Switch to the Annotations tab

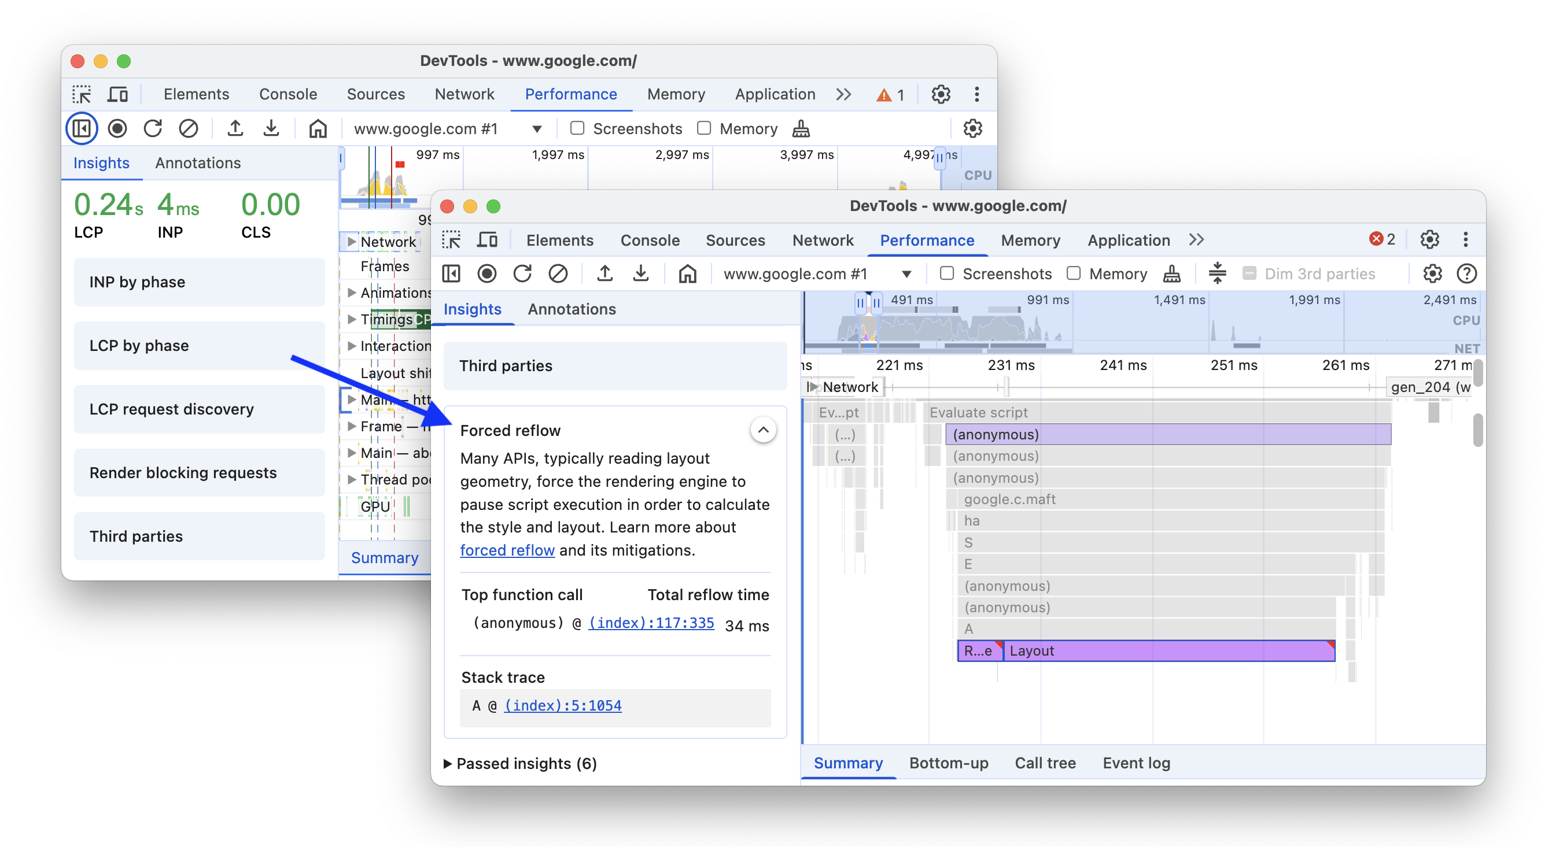pyautogui.click(x=572, y=309)
